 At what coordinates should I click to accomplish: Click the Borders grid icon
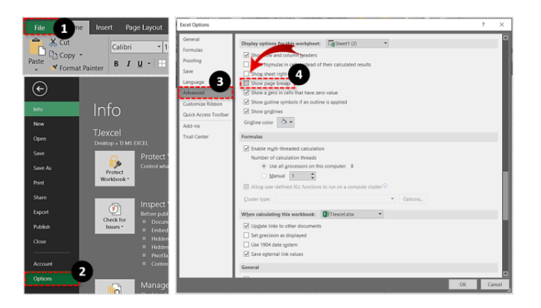162,63
